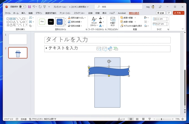Select slide 1 thumbnail

coord(18,39)
